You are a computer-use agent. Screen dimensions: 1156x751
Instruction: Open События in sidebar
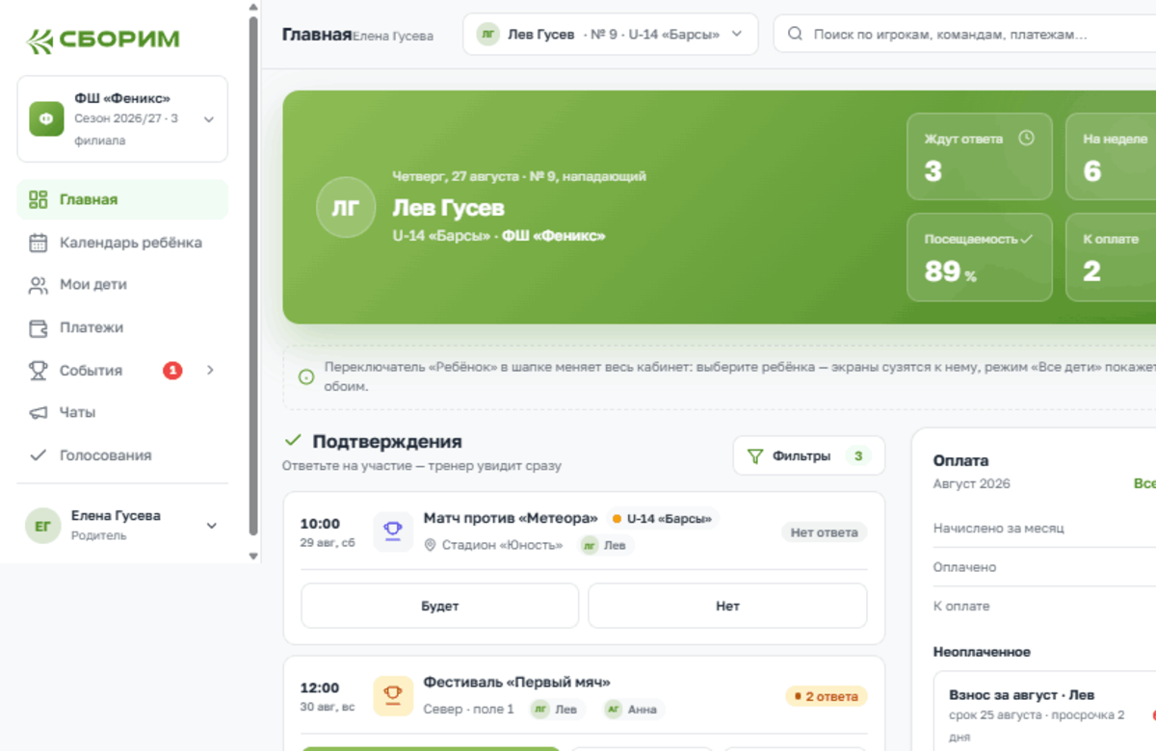click(122, 370)
